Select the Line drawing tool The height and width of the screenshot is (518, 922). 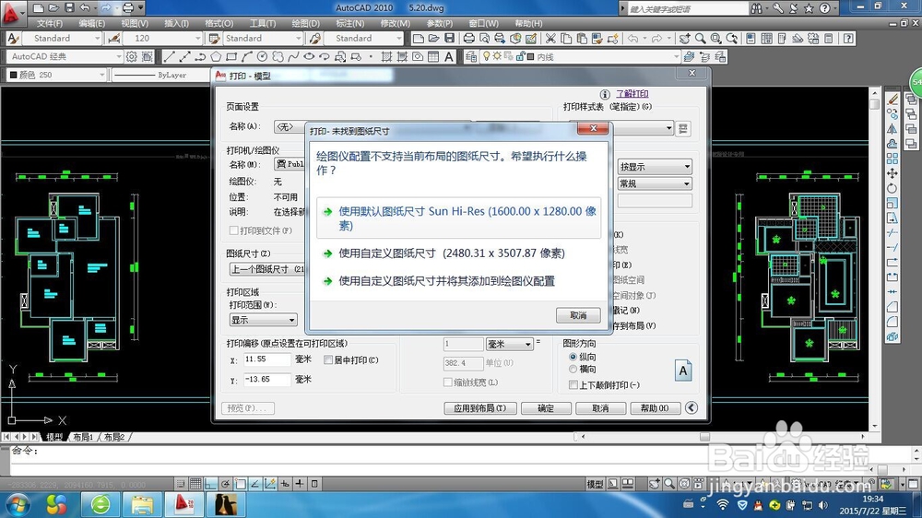tap(170, 56)
